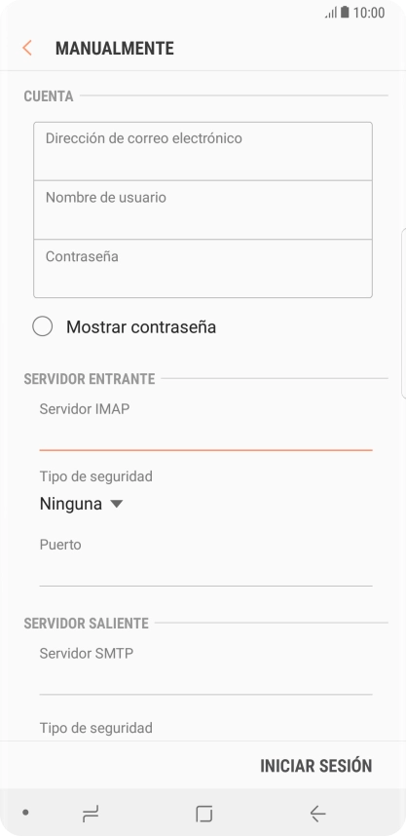This screenshot has width=406, height=836.
Task: Tap the orange back arrow in header
Action: pyautogui.click(x=27, y=48)
